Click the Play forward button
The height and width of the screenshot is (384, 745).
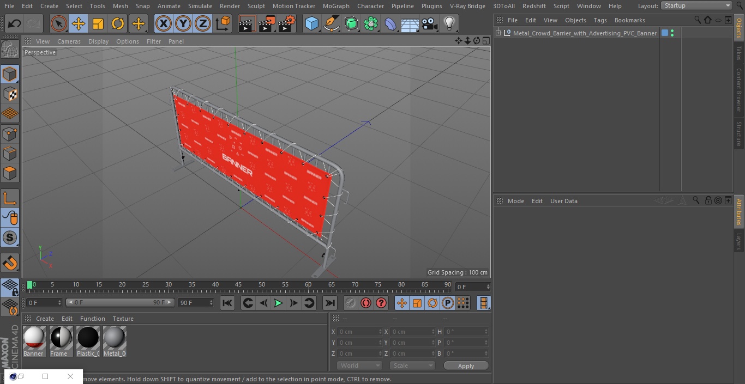click(278, 303)
